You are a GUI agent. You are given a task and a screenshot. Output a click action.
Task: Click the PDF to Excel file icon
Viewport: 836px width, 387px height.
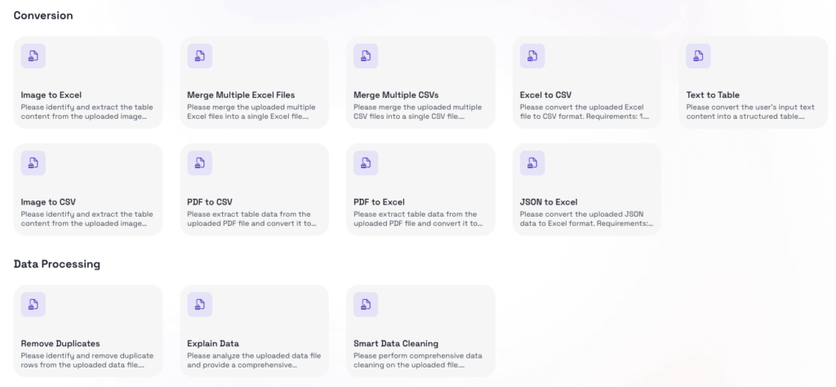click(366, 163)
